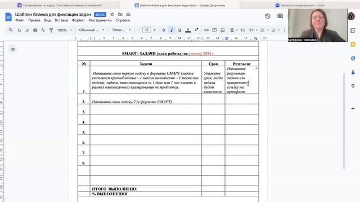Insert a link
360x202 pixels.
click(x=206, y=30)
